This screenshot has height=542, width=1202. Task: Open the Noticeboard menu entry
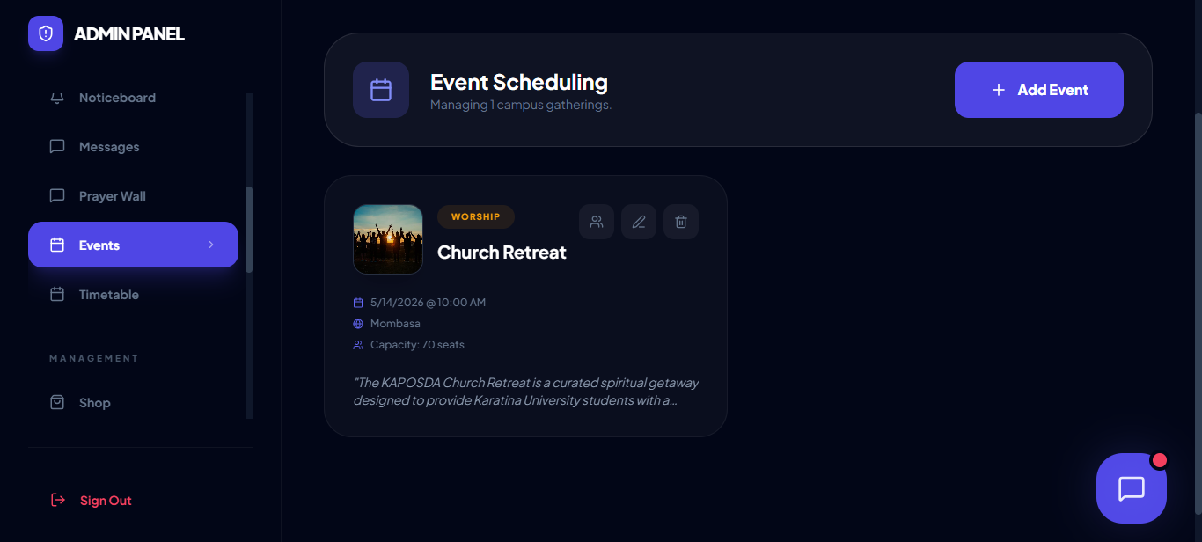pyautogui.click(x=118, y=97)
